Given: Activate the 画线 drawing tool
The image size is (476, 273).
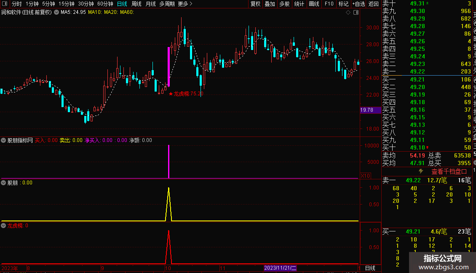Looking at the screenshot, I should tap(314, 4).
